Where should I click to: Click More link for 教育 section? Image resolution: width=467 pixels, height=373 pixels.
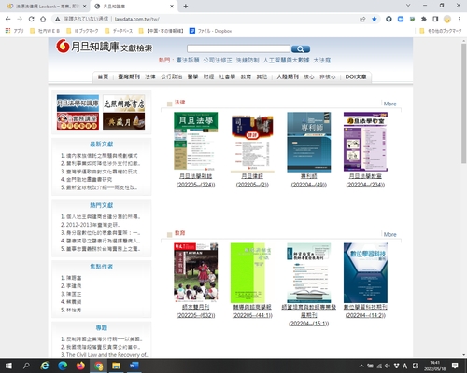(x=390, y=235)
